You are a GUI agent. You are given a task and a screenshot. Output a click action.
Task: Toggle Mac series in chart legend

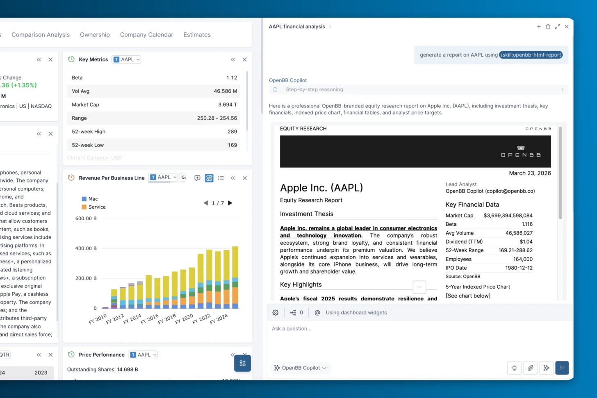point(90,199)
